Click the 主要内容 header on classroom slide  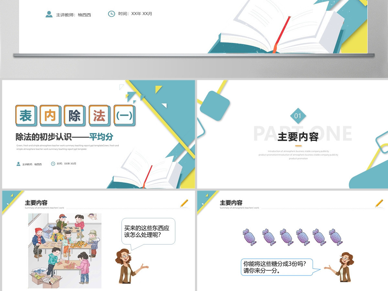pos(36,203)
